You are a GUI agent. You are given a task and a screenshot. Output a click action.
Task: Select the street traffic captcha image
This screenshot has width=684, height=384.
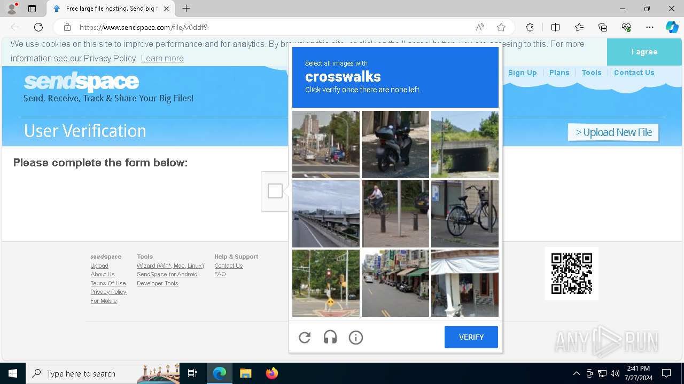click(x=326, y=145)
